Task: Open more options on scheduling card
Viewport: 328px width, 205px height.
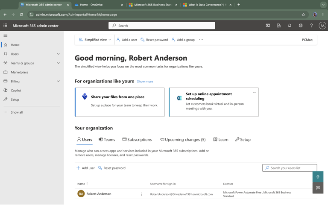Action: pyautogui.click(x=255, y=92)
